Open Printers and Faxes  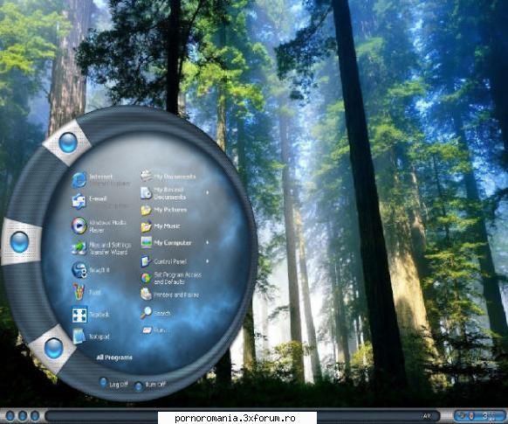[x=169, y=295]
